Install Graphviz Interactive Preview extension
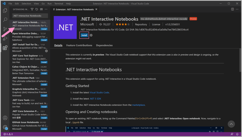Screen dimensions: 242x137 (x=44, y=96)
